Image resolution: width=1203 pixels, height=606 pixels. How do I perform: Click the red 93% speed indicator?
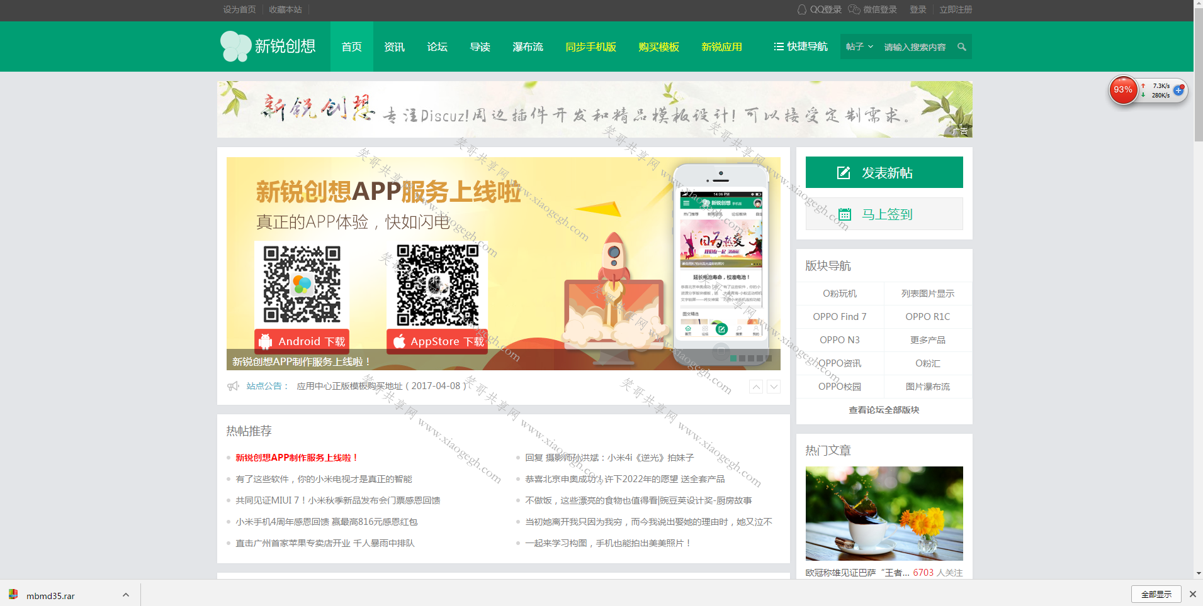tap(1123, 90)
